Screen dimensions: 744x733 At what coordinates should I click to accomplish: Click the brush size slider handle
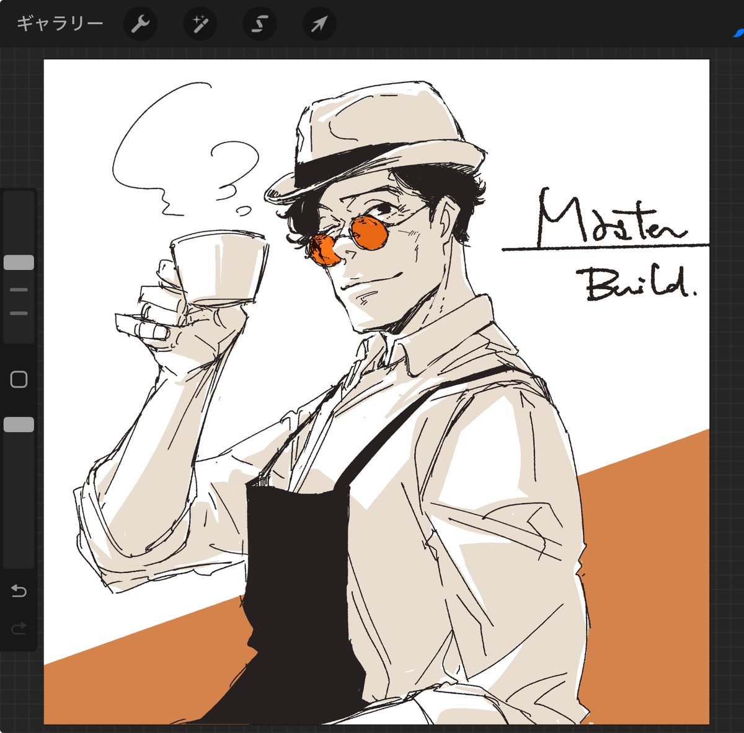pos(19,263)
